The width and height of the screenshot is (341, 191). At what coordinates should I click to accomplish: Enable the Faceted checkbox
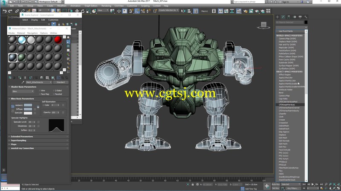coord(54,94)
